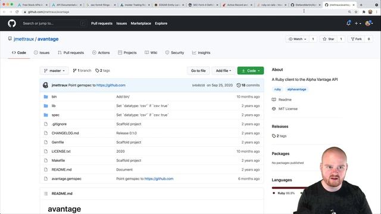The image size is (381, 214).
Task: Click the README.md file icon in file list
Action: tap(46, 169)
